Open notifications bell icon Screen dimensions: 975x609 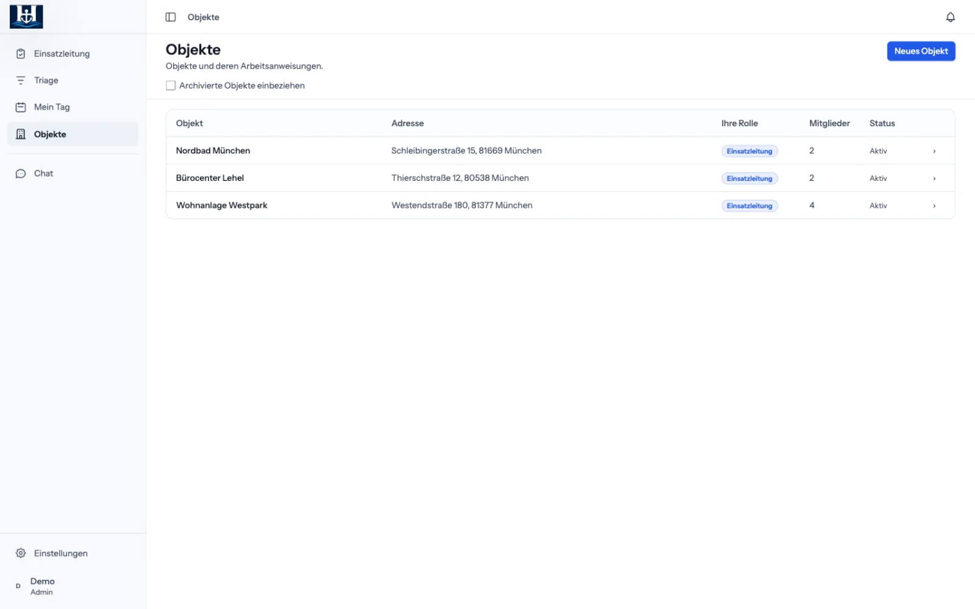click(950, 17)
